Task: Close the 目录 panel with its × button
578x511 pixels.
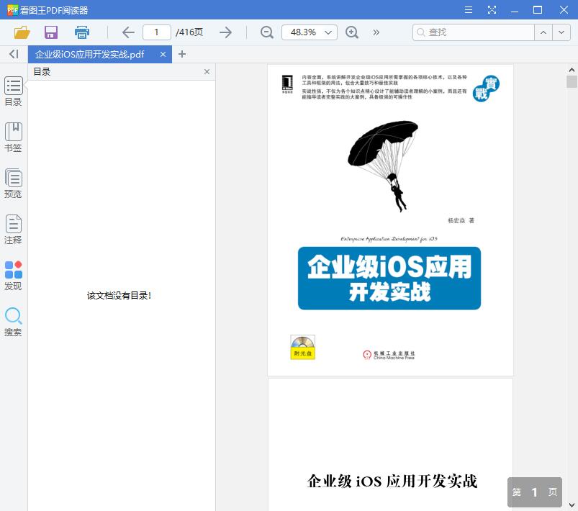Action: 207,71
